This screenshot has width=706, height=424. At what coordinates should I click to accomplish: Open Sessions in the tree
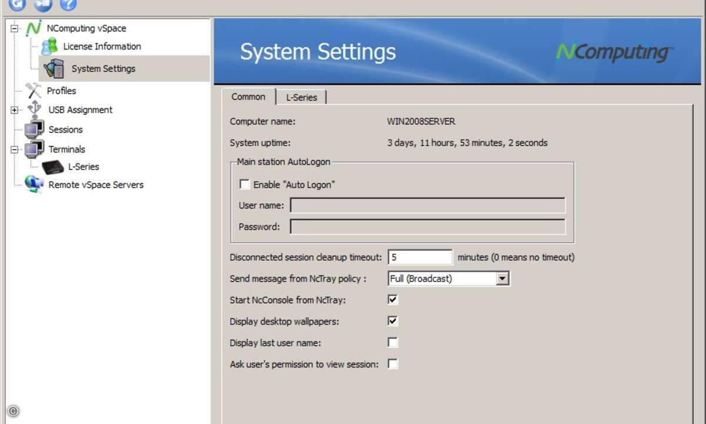pos(65,130)
